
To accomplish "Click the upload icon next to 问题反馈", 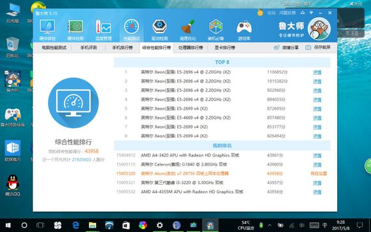I will [303, 13].
